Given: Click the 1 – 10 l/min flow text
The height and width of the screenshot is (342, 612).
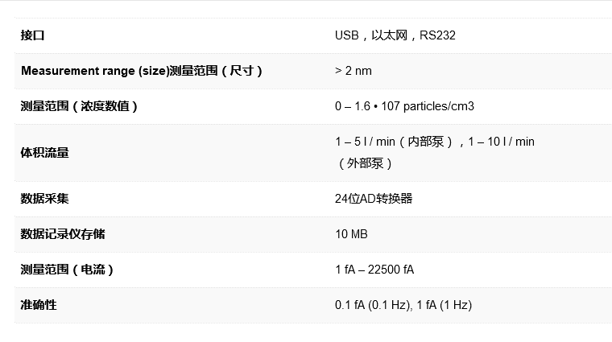Looking at the screenshot, I should click(x=501, y=142).
